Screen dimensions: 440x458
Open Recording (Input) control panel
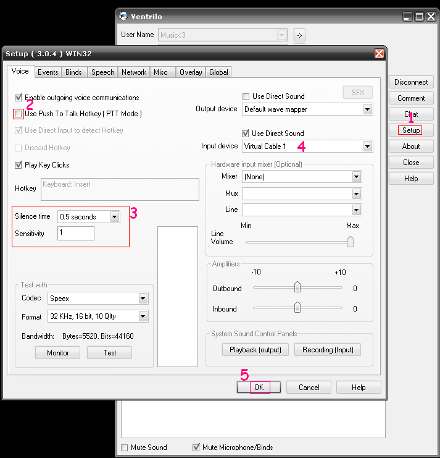[x=328, y=350]
